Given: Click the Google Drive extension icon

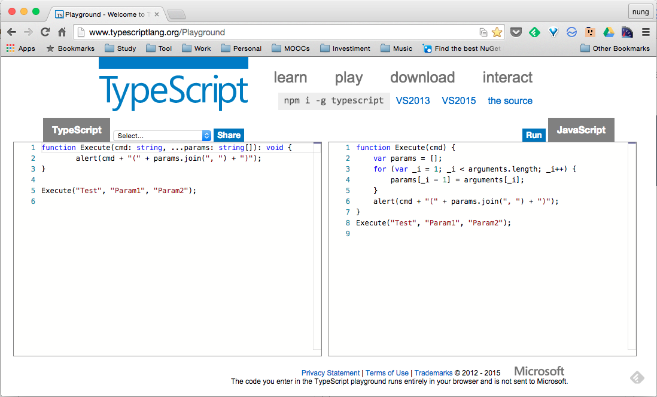Looking at the screenshot, I should tap(609, 32).
